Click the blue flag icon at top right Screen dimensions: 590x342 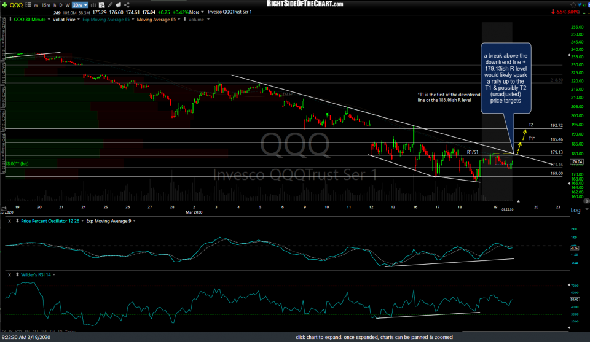[x=580, y=5]
